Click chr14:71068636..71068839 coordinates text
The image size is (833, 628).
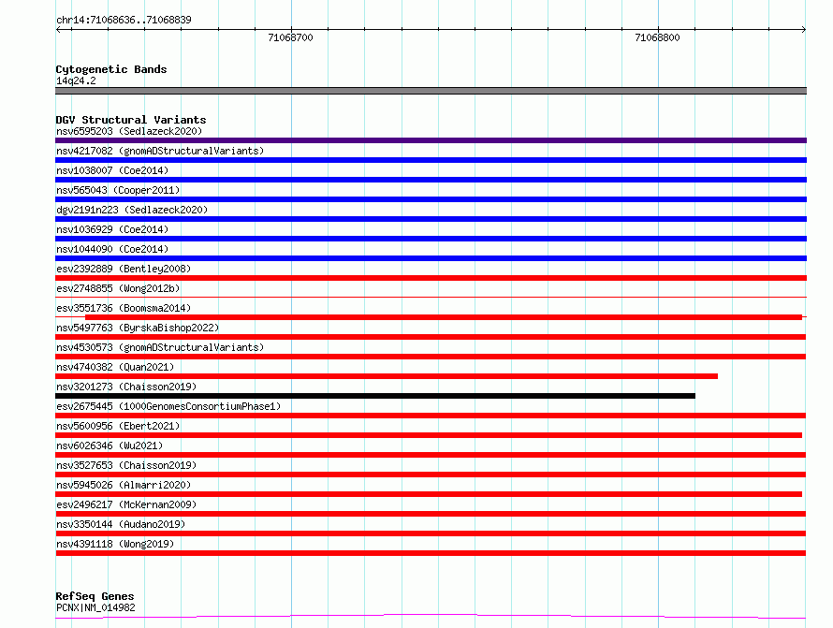point(124,20)
